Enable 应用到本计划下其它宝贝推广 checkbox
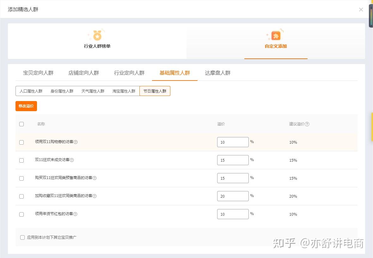373x258 pixels. click(22, 237)
